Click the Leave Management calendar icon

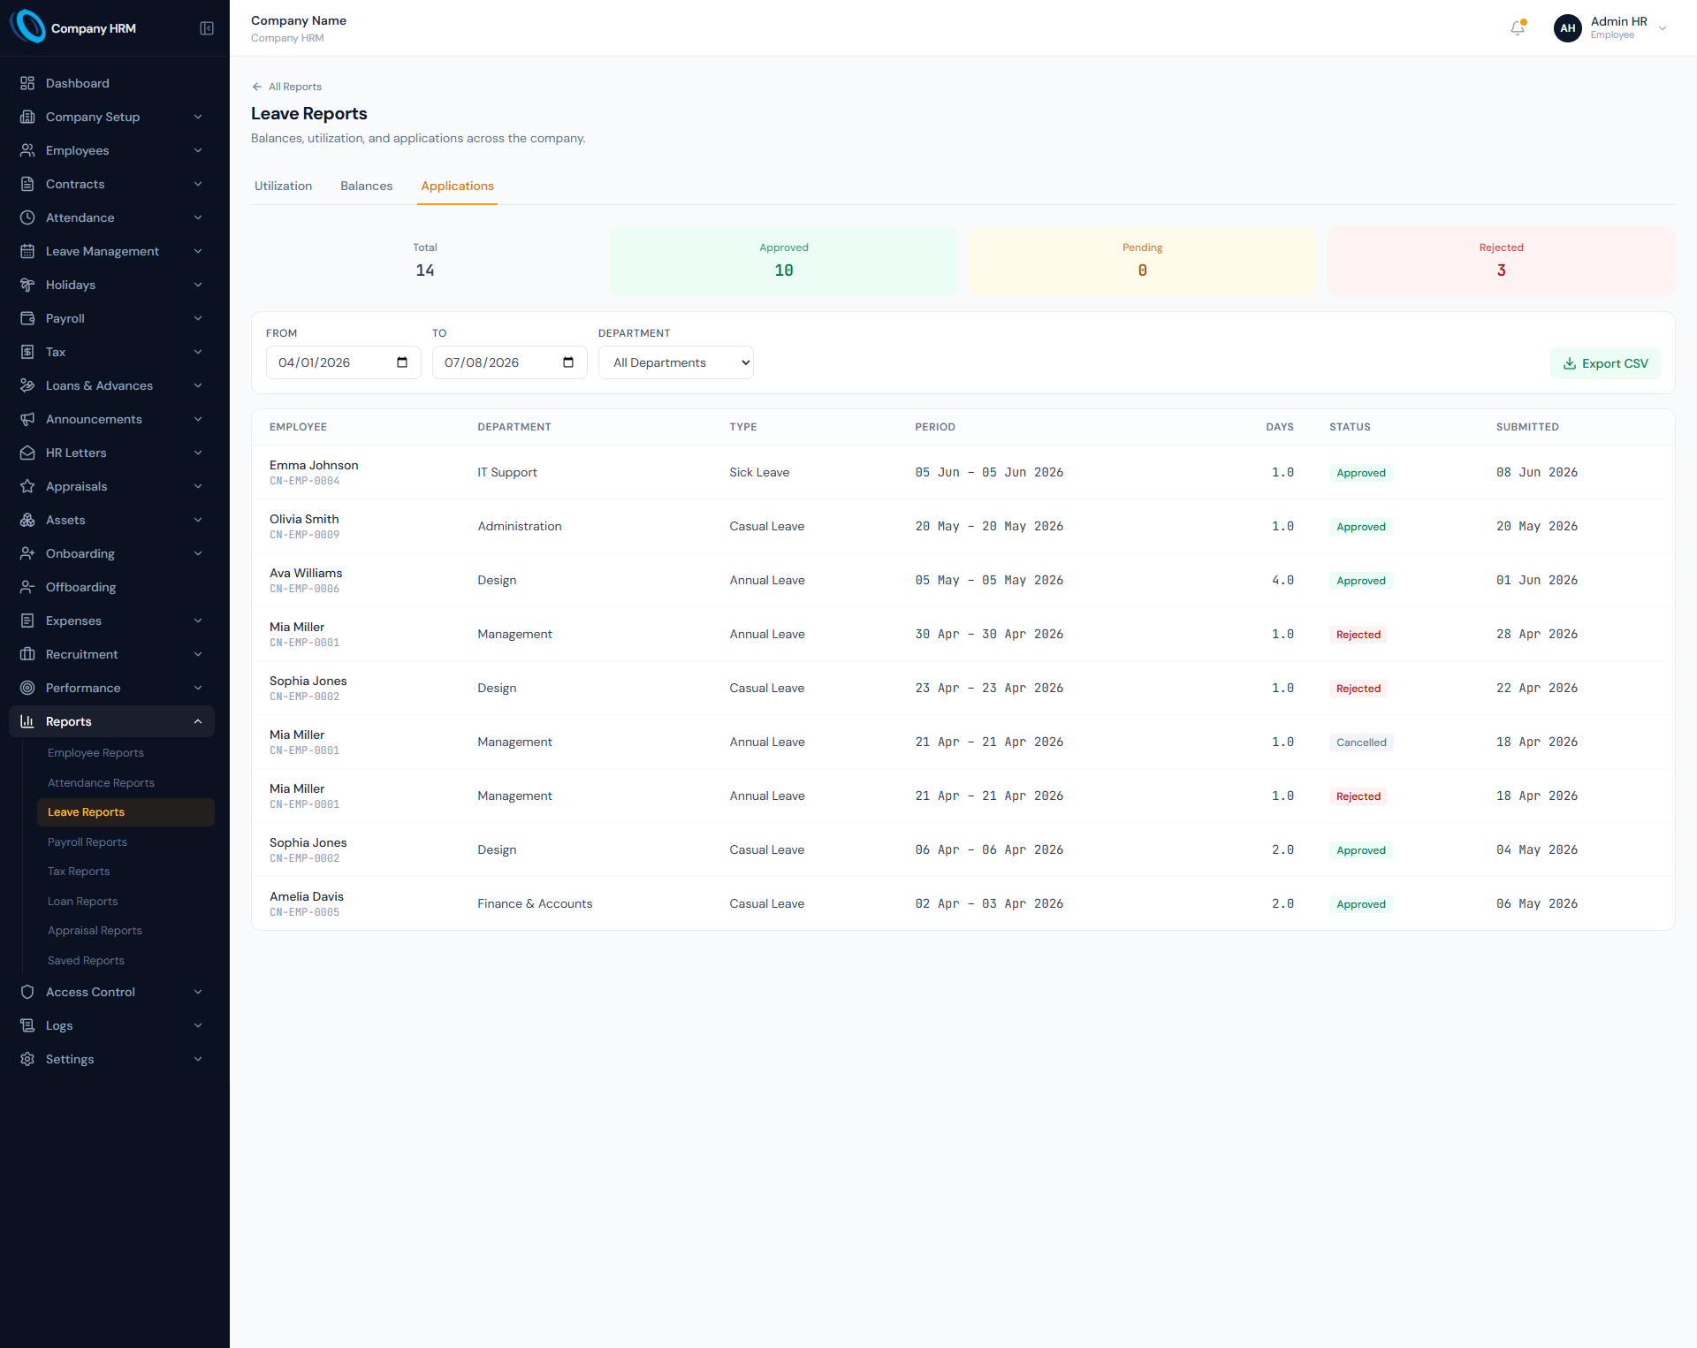point(27,251)
